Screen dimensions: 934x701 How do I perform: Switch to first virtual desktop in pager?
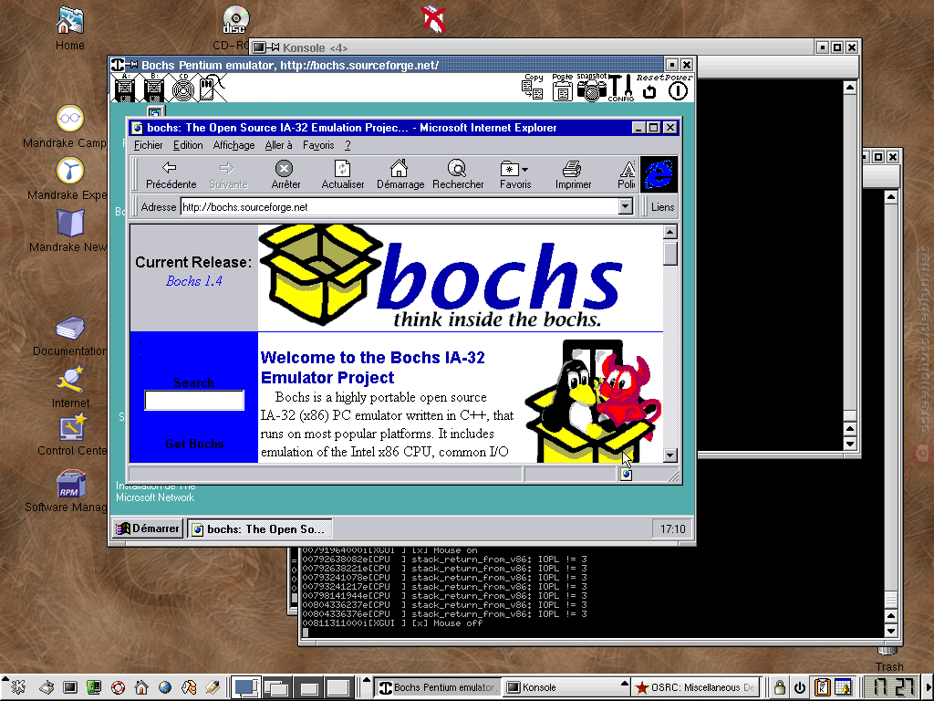246,687
